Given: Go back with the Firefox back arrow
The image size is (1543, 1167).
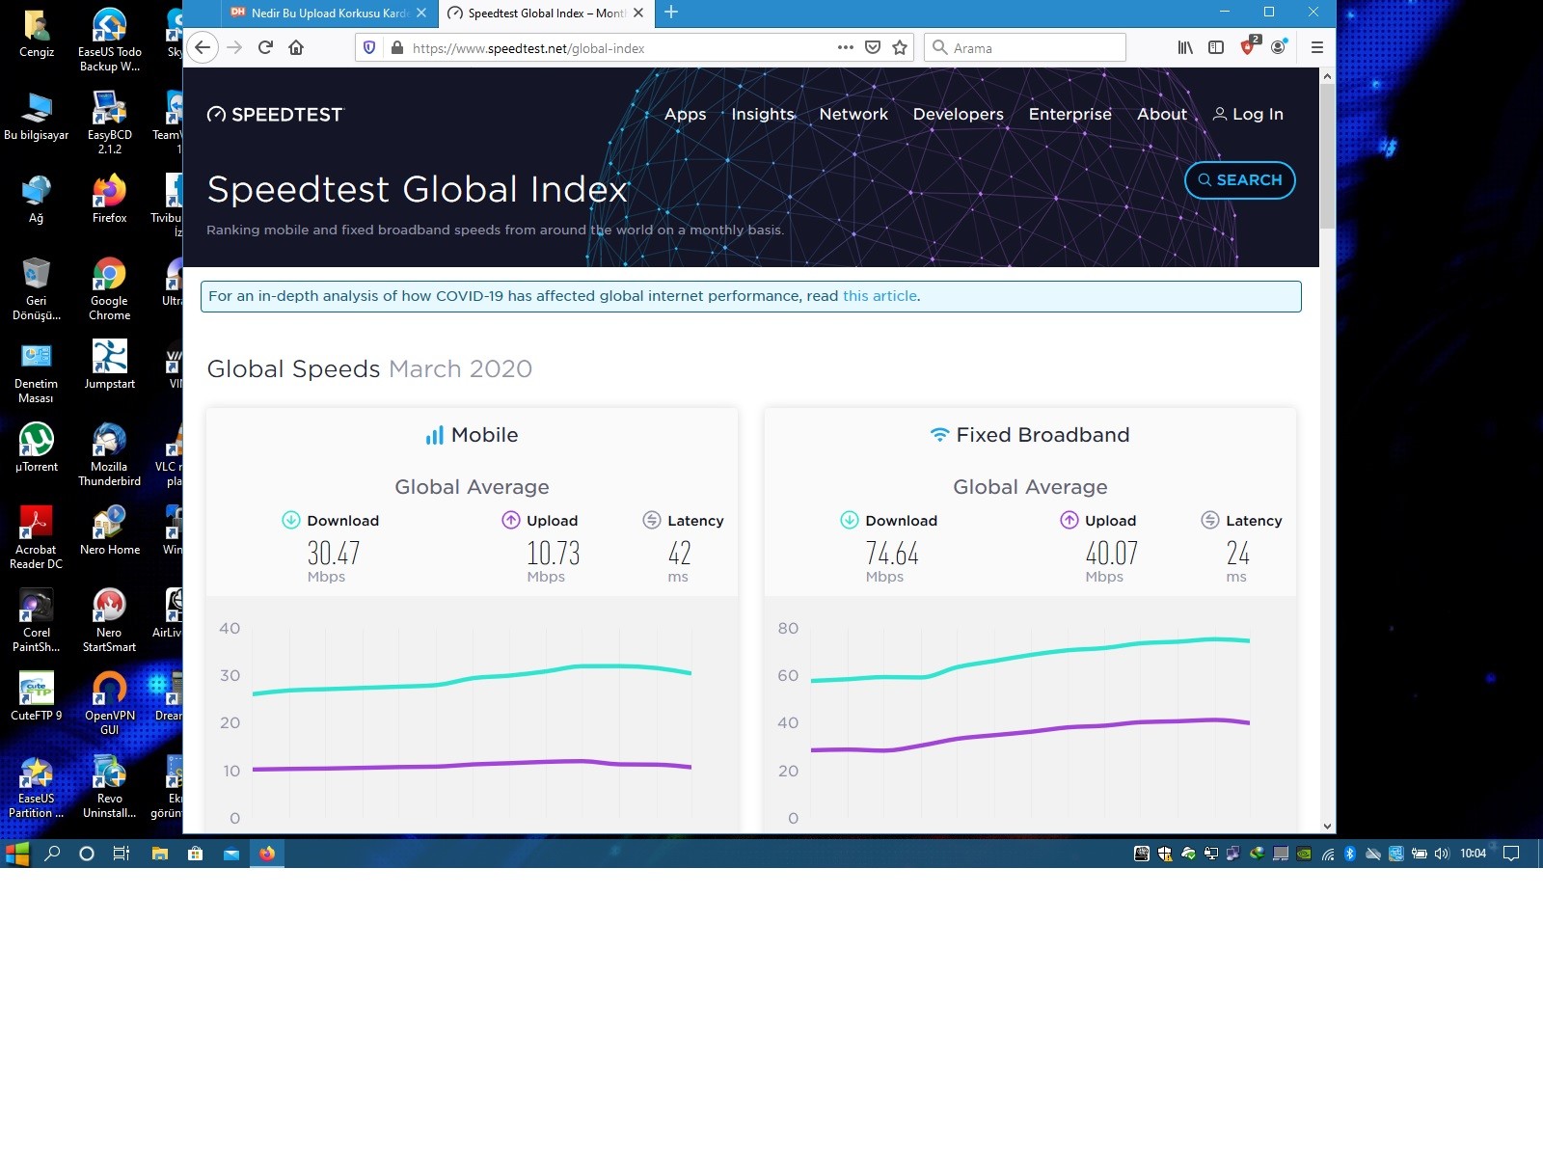Looking at the screenshot, I should (x=203, y=47).
